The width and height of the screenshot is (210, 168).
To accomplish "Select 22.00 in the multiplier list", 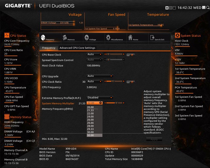I will click(x=94, y=114).
